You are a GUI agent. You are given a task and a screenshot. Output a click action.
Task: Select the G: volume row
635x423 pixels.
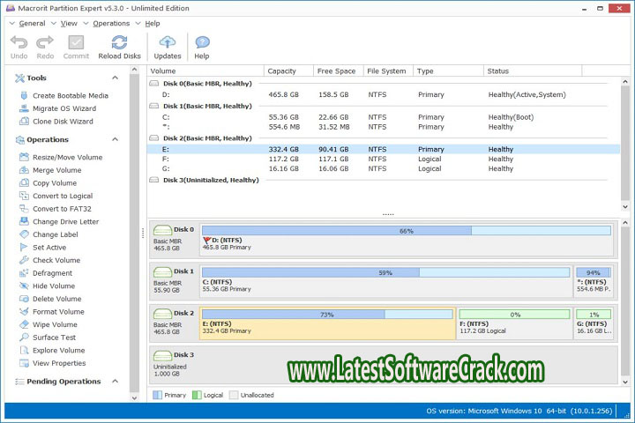tap(383, 169)
